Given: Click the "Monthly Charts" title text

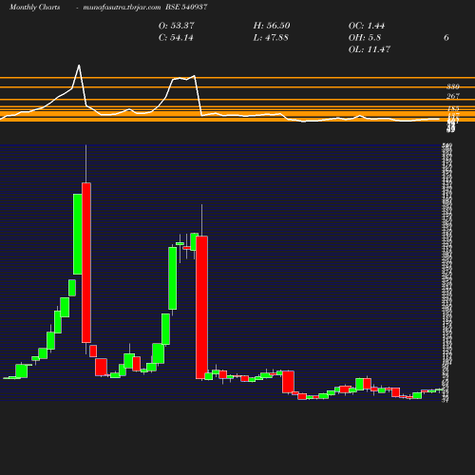Looking at the screenshot, I should tap(35, 8).
